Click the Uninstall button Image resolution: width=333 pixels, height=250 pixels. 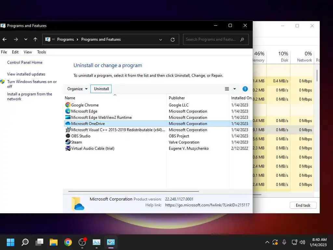click(101, 89)
